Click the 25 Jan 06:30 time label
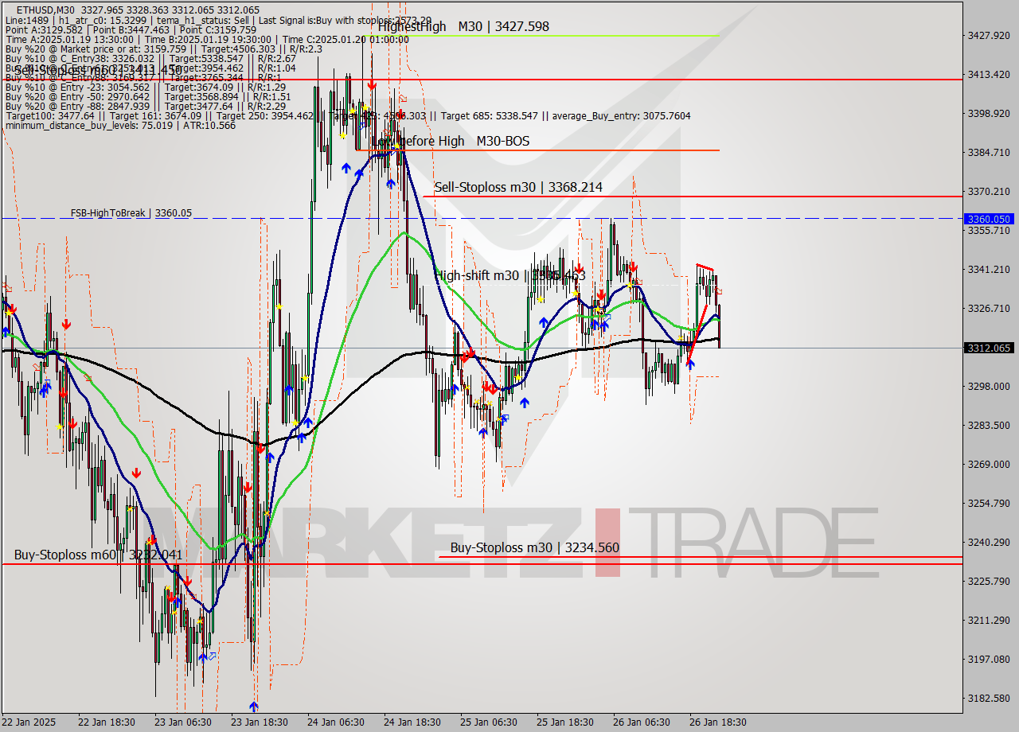The width and height of the screenshot is (1019, 732). pyautogui.click(x=488, y=722)
